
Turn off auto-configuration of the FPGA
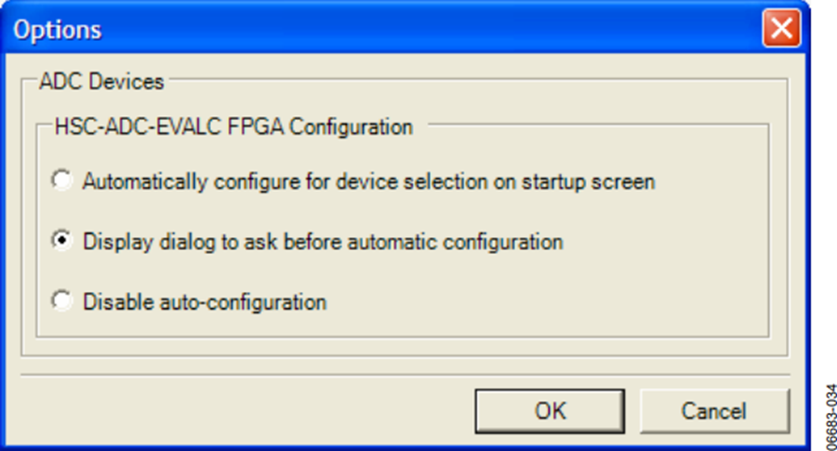pyautogui.click(x=62, y=300)
